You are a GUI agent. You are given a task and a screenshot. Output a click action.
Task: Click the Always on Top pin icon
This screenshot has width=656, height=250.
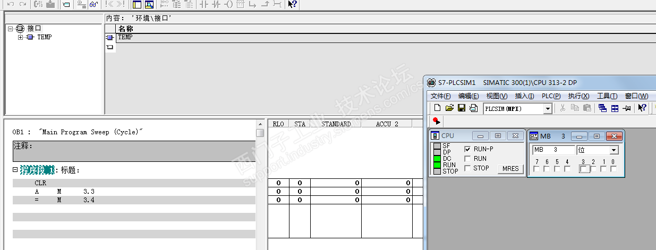(627, 108)
